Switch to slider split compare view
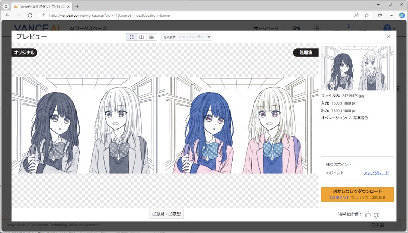Screen dimensions: 408x233 151,37
